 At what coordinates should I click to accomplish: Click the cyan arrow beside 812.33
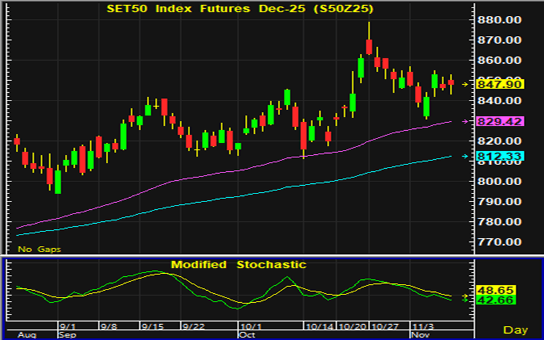tap(466, 156)
